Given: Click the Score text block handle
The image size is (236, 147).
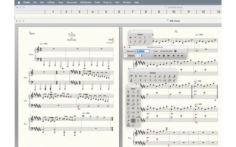Looking at the screenshot, I should tap(30, 32).
